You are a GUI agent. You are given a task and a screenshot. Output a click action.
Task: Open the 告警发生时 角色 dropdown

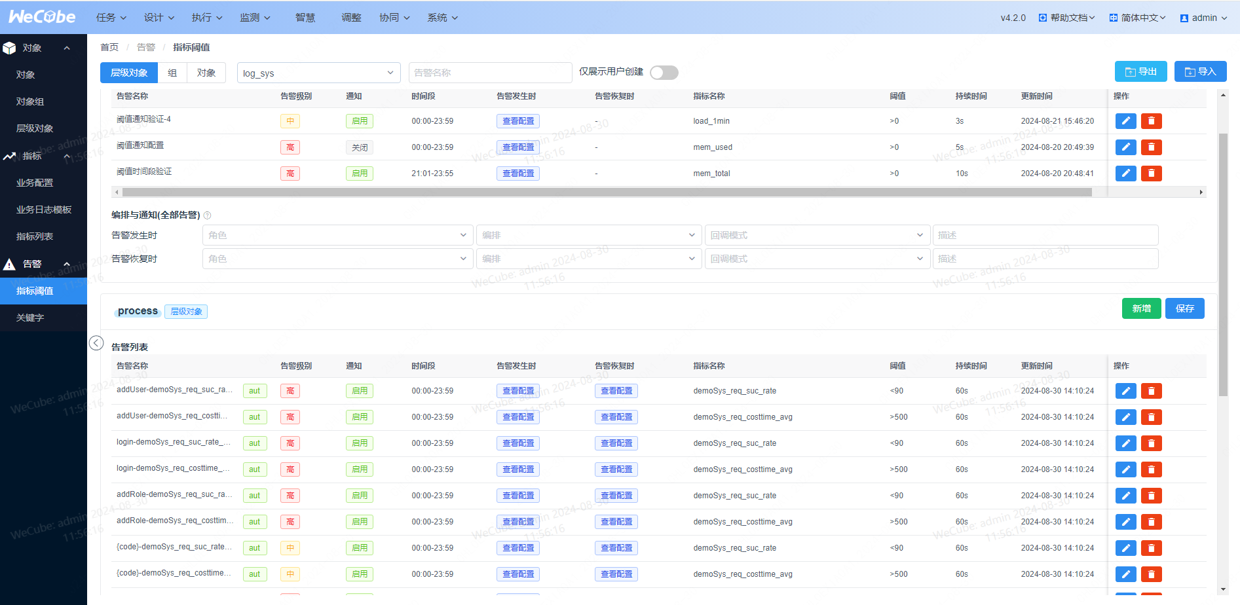pos(337,235)
